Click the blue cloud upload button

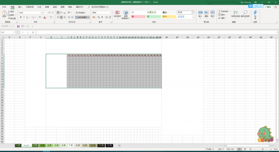[x=256, y=6]
